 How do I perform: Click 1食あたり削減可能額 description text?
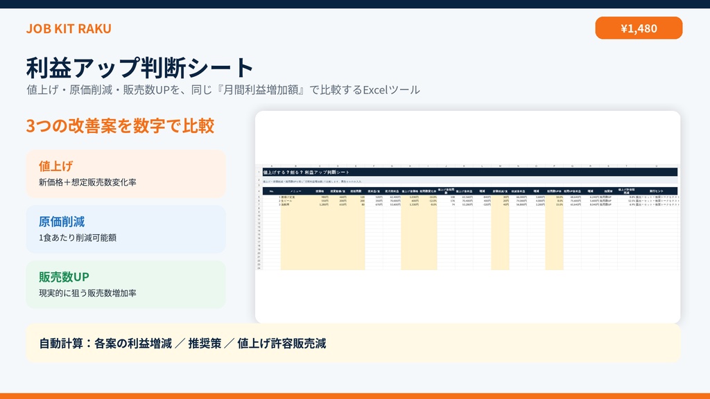[x=78, y=238]
